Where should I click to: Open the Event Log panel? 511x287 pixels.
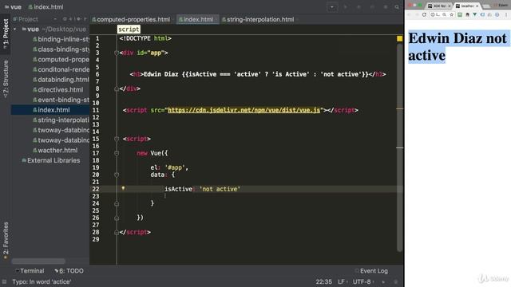pyautogui.click(x=371, y=271)
